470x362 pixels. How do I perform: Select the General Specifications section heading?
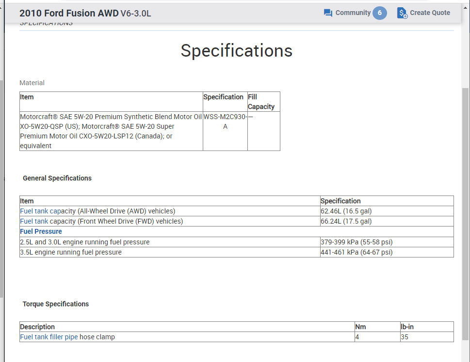click(57, 178)
